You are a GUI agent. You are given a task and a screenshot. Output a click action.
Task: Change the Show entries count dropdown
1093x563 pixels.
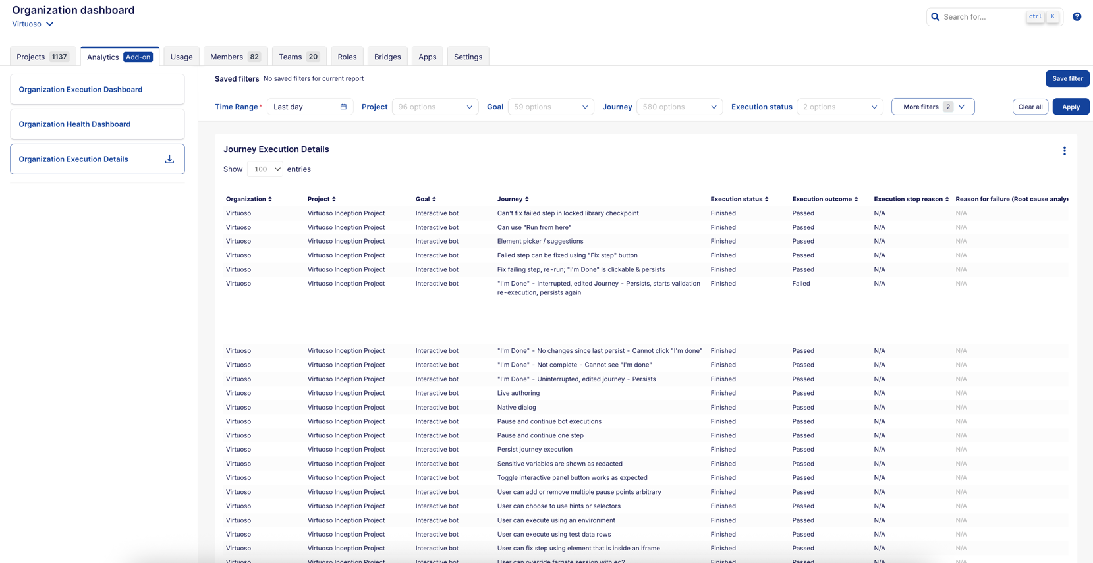click(x=265, y=169)
